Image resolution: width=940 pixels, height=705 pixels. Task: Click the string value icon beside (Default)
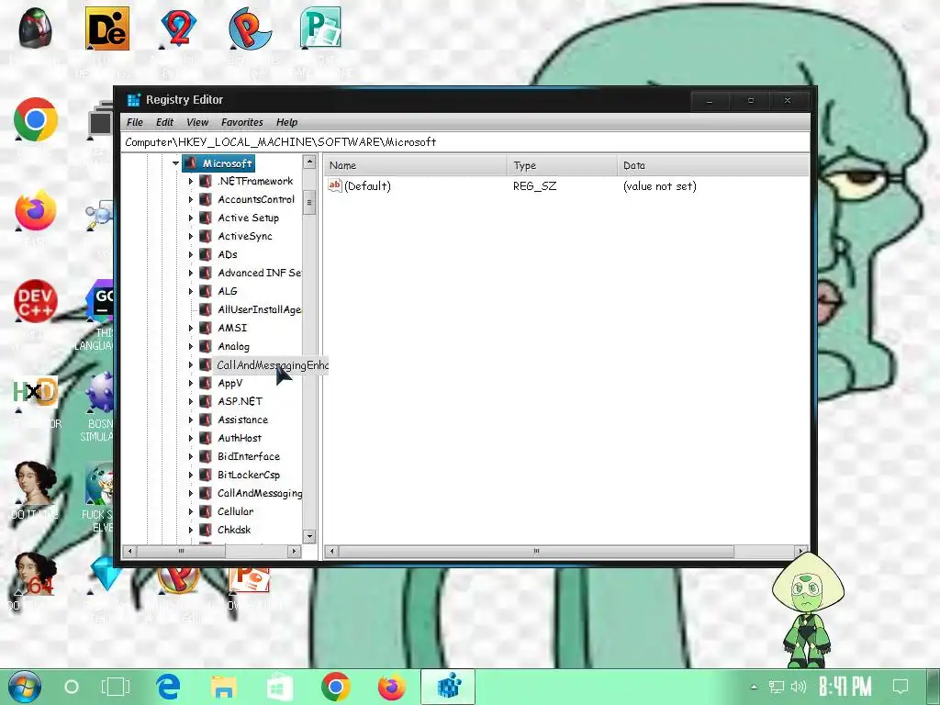(x=334, y=185)
